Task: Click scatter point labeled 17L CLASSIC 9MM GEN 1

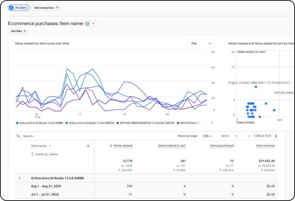Action: tap(256, 87)
